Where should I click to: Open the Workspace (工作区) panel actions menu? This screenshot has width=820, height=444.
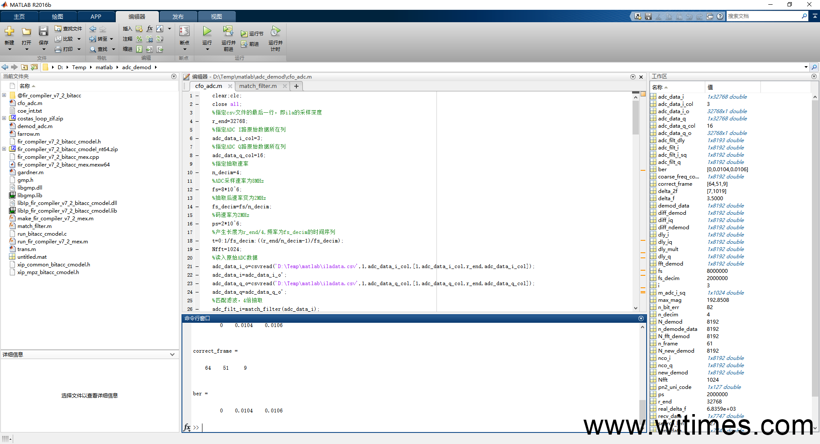814,76
